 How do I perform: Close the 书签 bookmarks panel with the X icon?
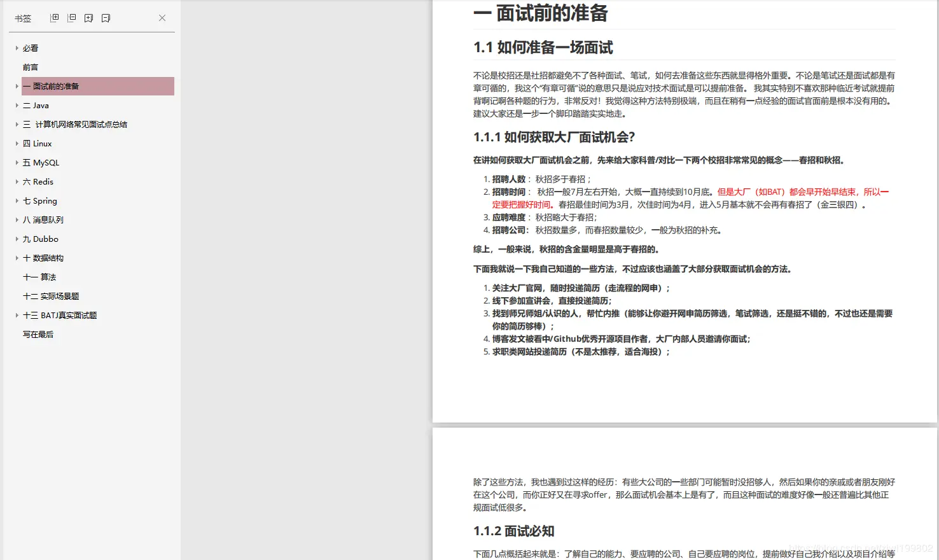click(162, 17)
